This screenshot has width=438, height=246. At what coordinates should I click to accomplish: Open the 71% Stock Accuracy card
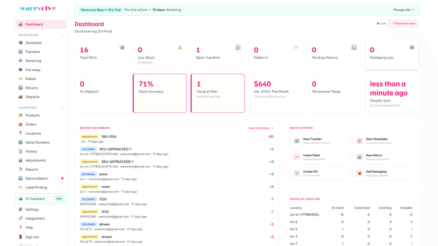(x=160, y=93)
